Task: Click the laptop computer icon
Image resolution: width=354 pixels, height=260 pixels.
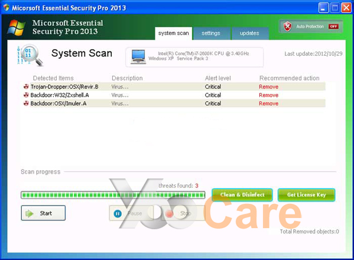Action: (x=138, y=57)
